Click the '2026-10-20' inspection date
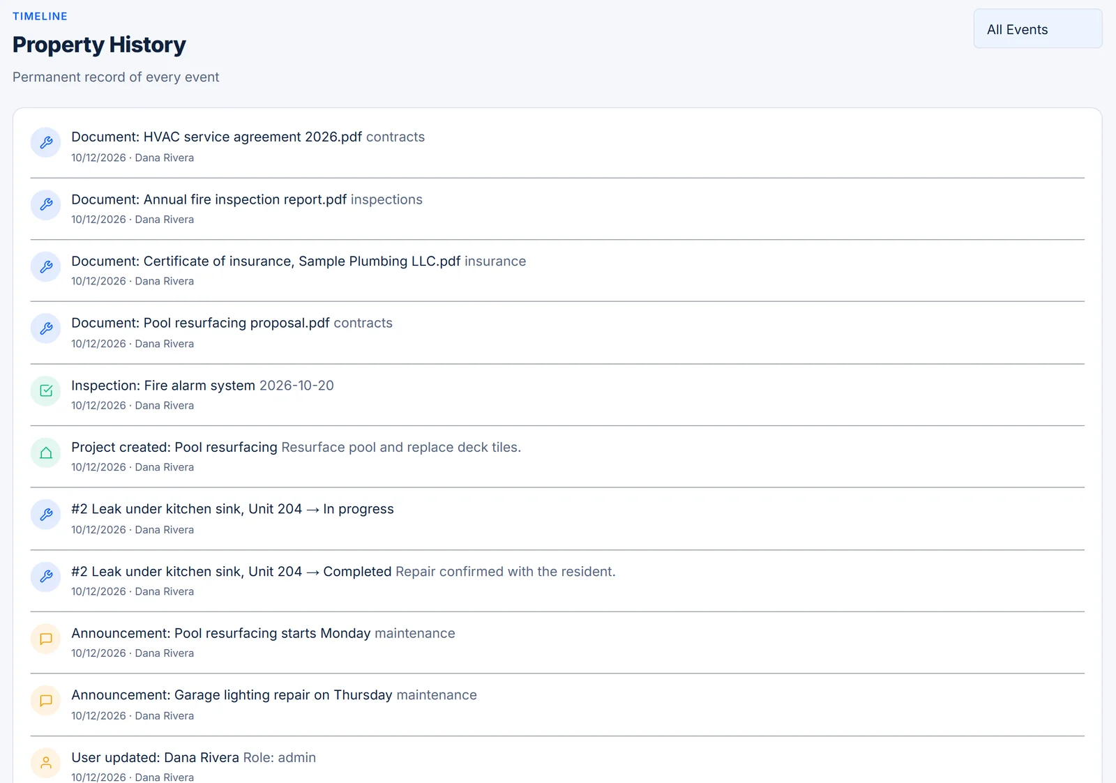 point(296,386)
